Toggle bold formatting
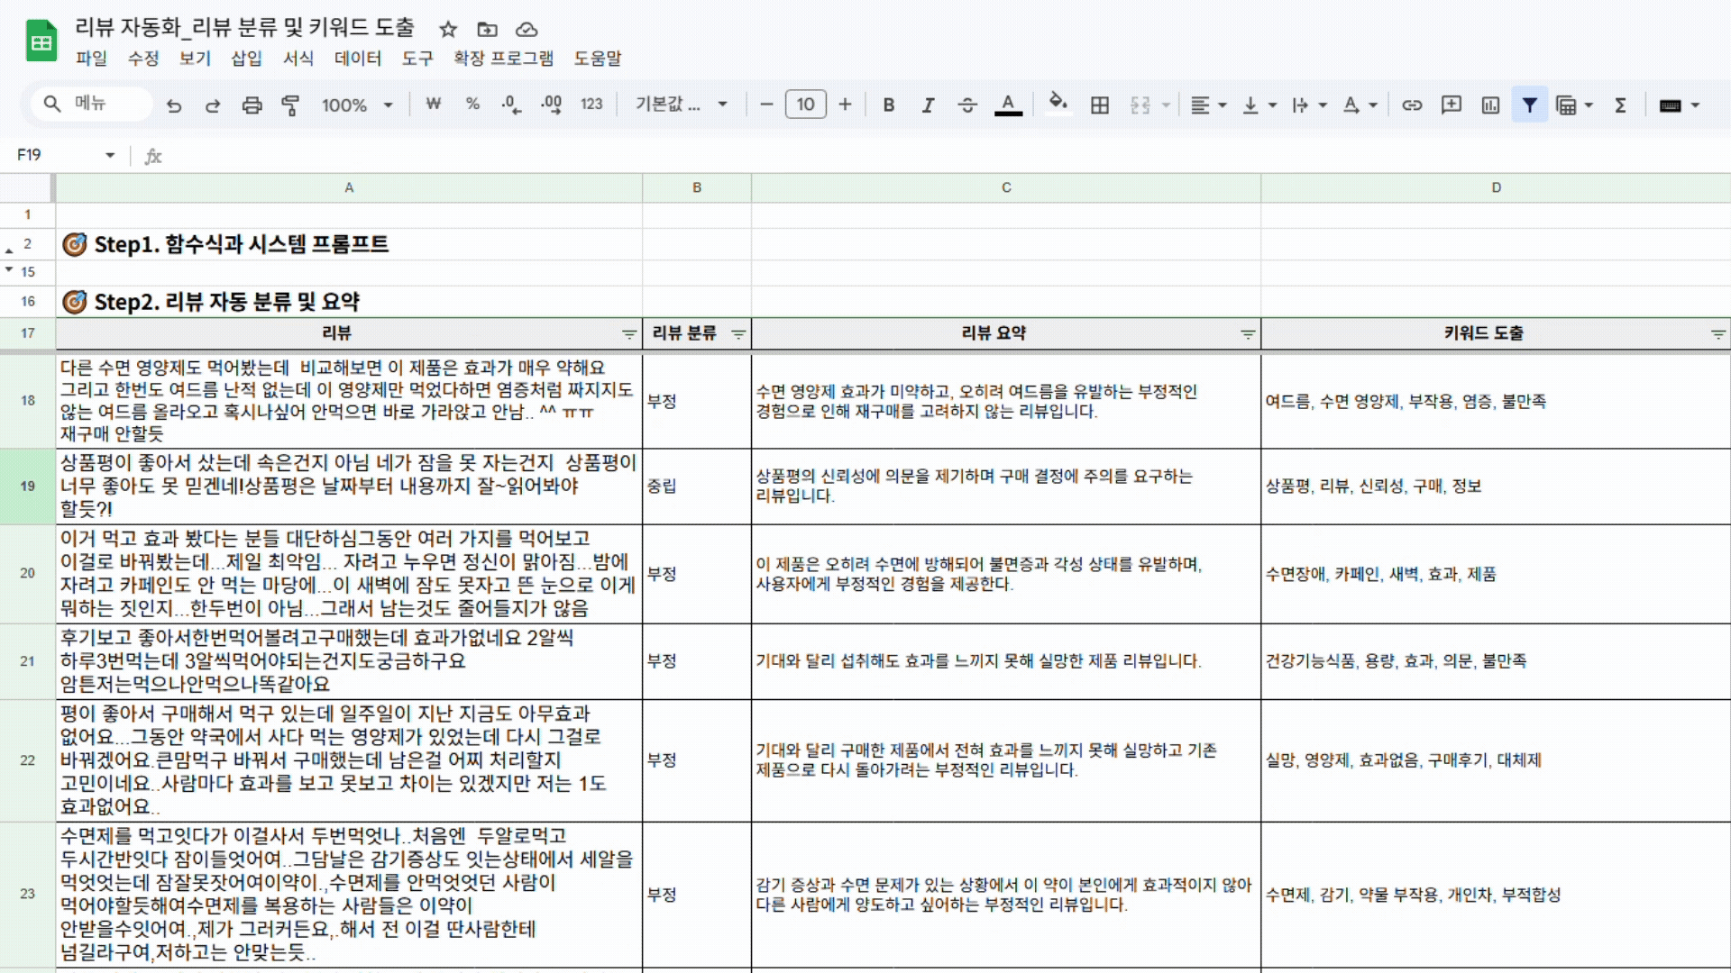The image size is (1731, 973). (889, 105)
